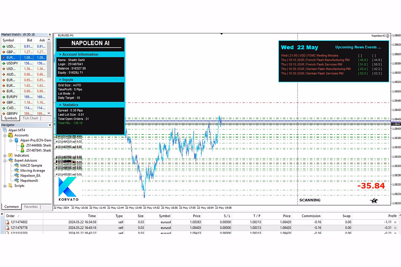
Task: Click the red -35.84 value on chart
Action: pos(371,186)
